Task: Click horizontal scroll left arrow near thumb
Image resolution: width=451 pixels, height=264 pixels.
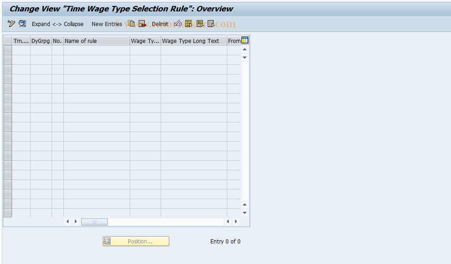Action: pyautogui.click(x=68, y=222)
